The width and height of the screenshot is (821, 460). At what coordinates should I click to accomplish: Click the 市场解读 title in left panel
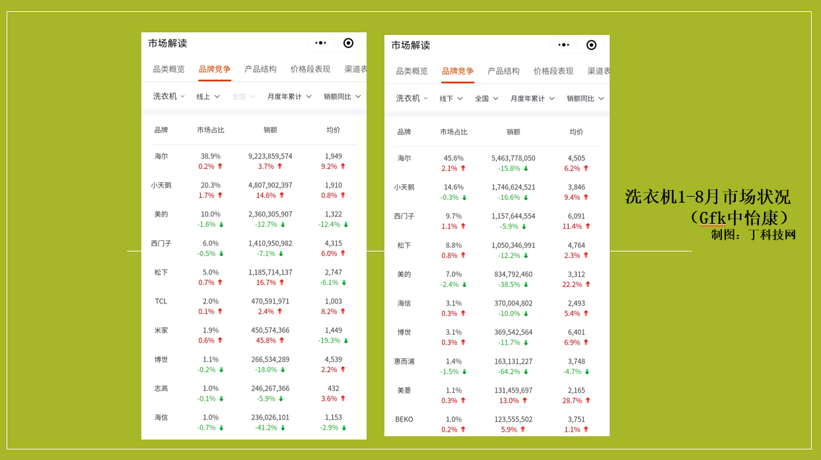click(x=168, y=43)
